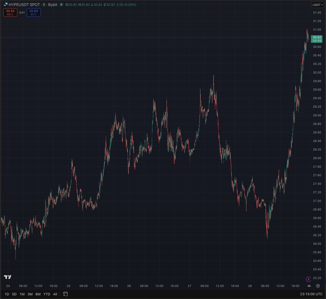326x299 pixels.
Task: Click the H30.82 high value in legend
Action: click(x=84, y=5)
